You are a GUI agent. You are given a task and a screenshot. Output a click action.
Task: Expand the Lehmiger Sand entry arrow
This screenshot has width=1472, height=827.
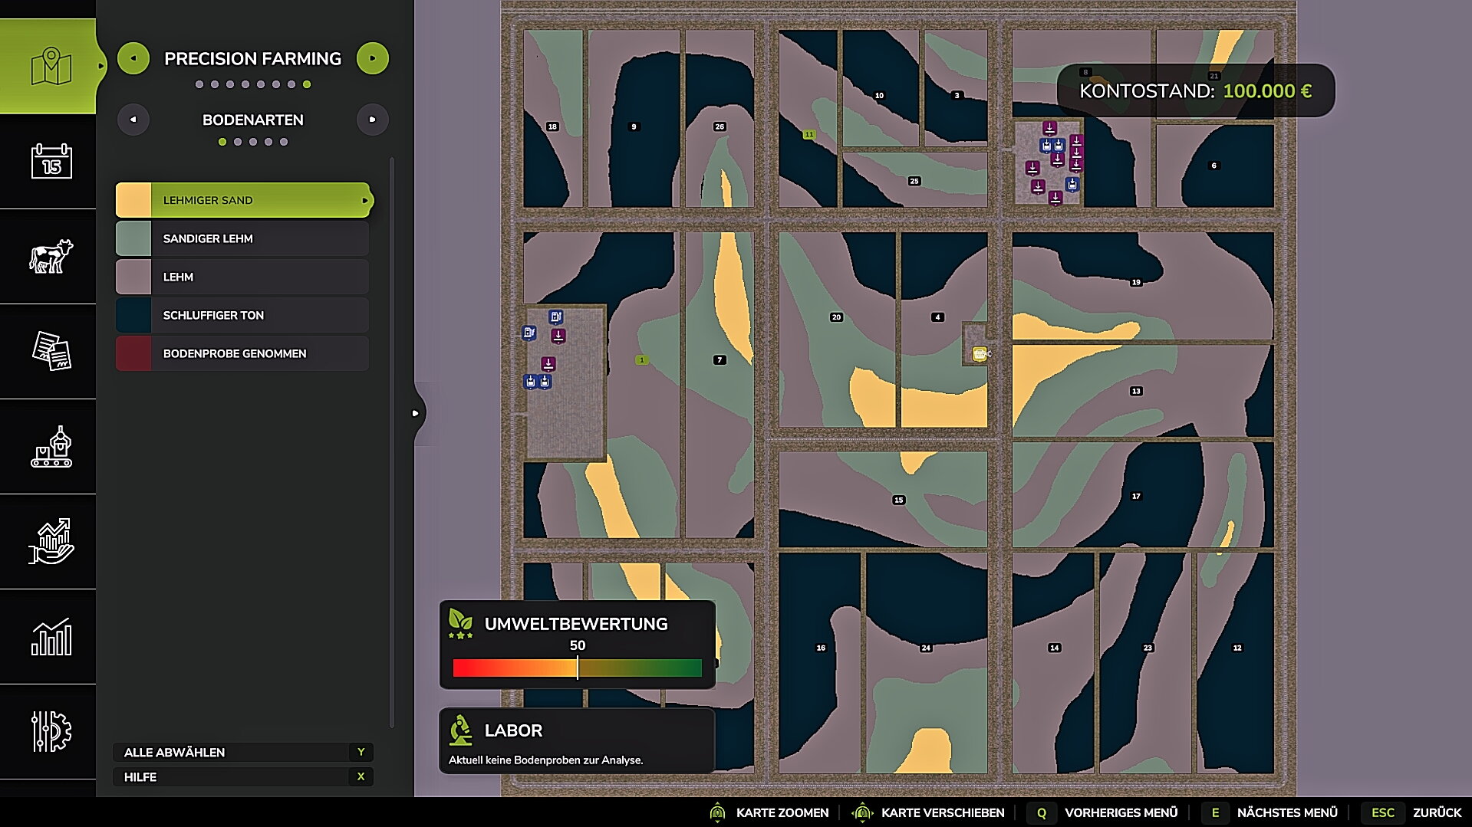364,201
